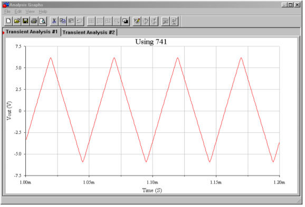Click the Paste clipboard icon
The height and width of the screenshot is (207, 305).
tap(71, 21)
